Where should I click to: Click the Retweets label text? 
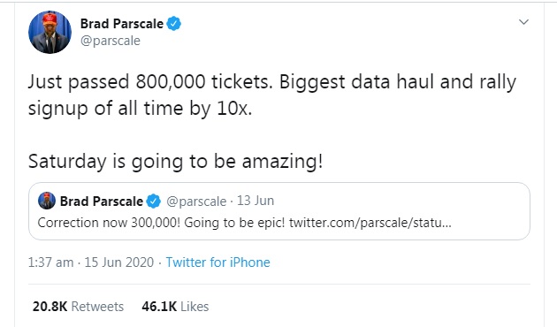(x=97, y=307)
